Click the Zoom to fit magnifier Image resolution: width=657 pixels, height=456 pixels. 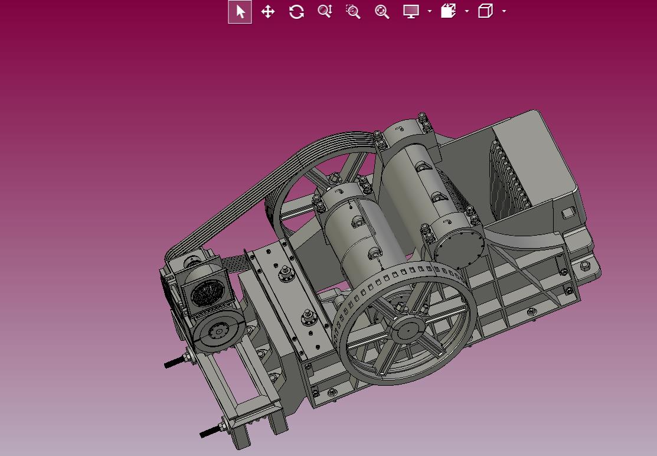point(382,12)
